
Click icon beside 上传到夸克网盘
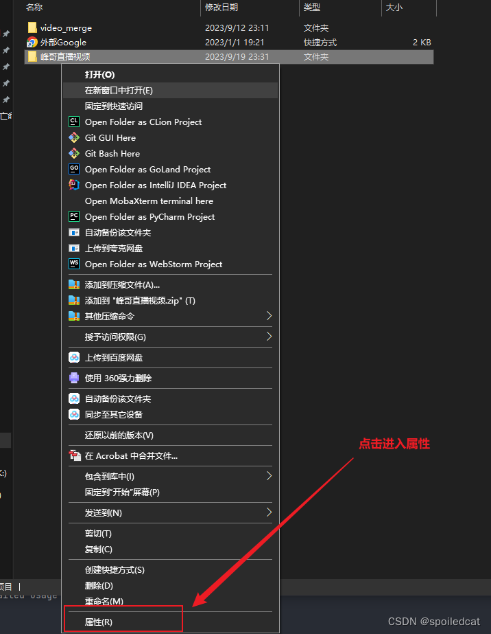(74, 248)
